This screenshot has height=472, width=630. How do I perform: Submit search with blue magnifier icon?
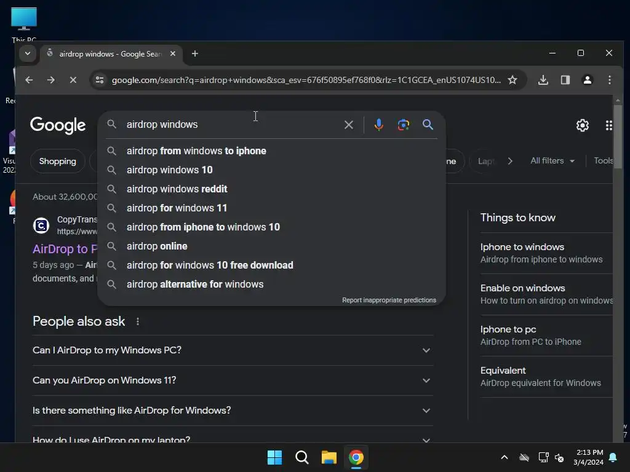click(428, 125)
